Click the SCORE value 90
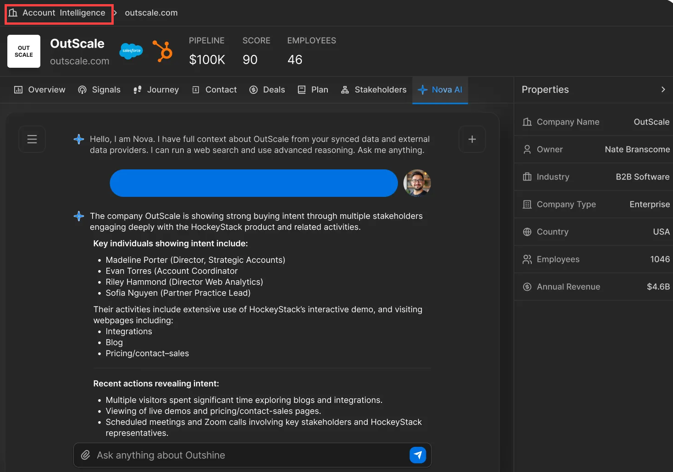The image size is (673, 472). [250, 60]
